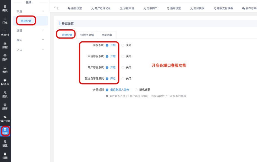Expand the 客服 menu section

30,30
